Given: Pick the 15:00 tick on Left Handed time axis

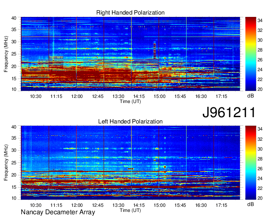Looking at the screenshot, I should click(x=159, y=205).
